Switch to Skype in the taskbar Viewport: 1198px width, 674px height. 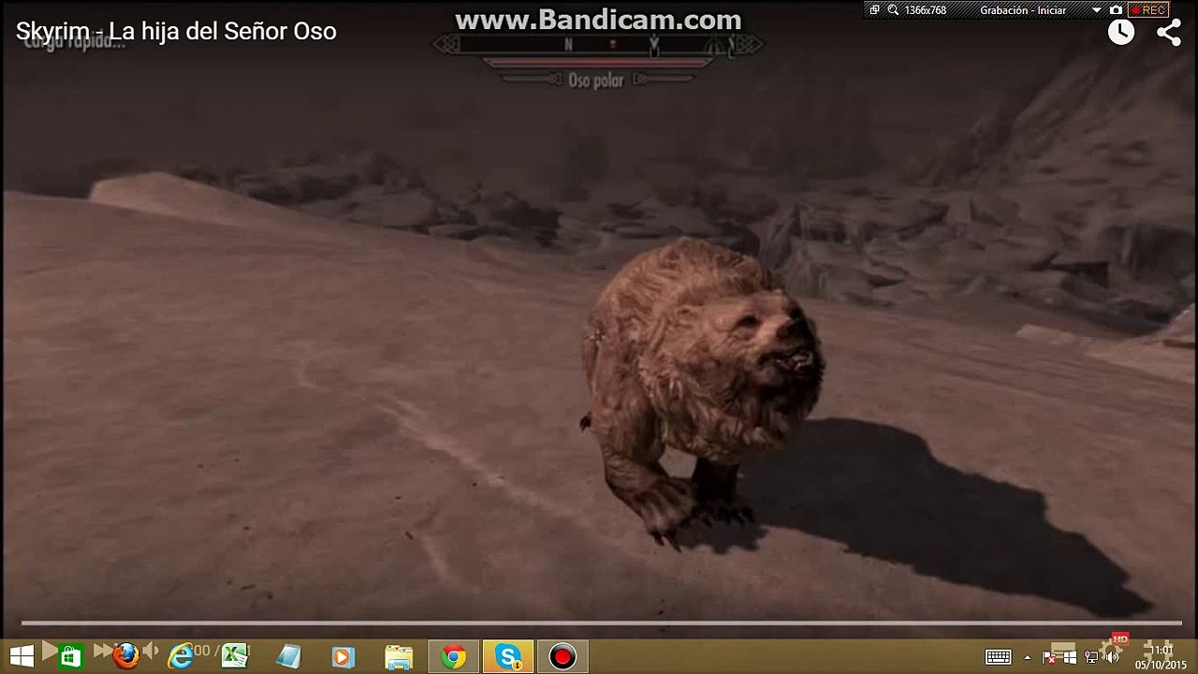click(508, 656)
